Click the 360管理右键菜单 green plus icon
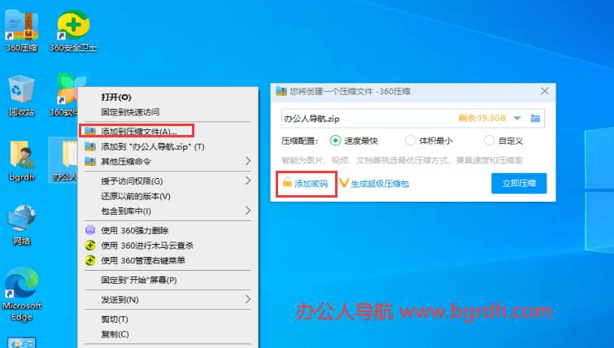 click(x=90, y=260)
